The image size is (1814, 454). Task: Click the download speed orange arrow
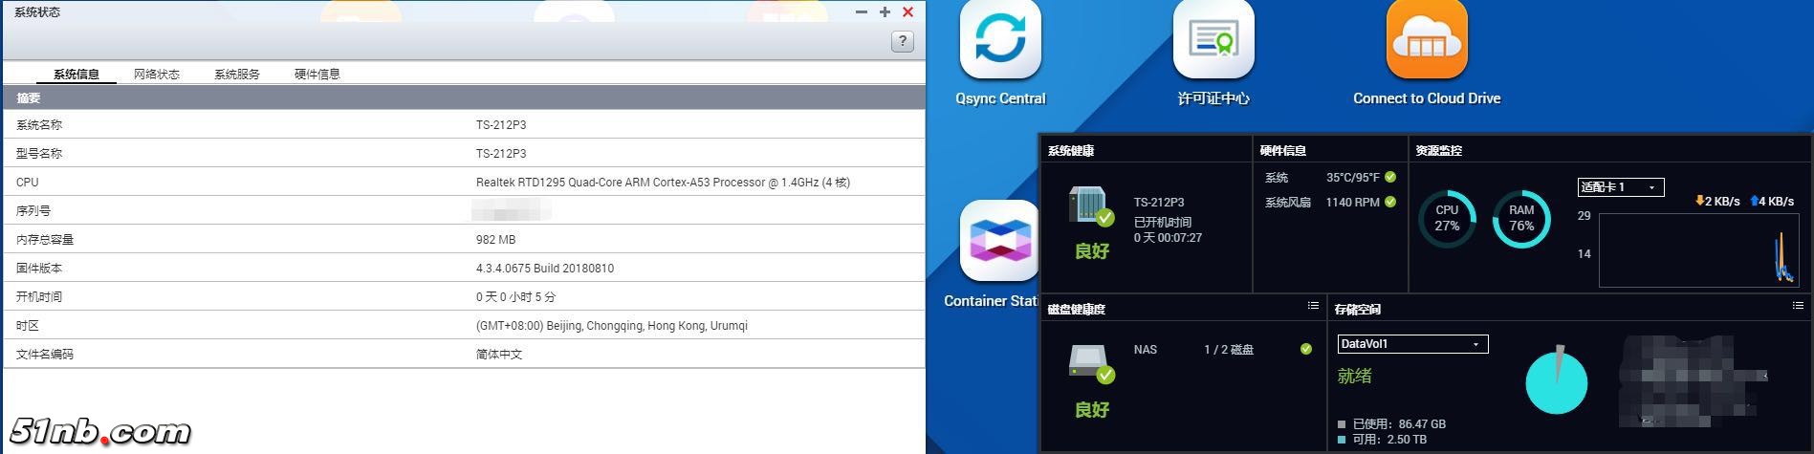[1699, 201]
